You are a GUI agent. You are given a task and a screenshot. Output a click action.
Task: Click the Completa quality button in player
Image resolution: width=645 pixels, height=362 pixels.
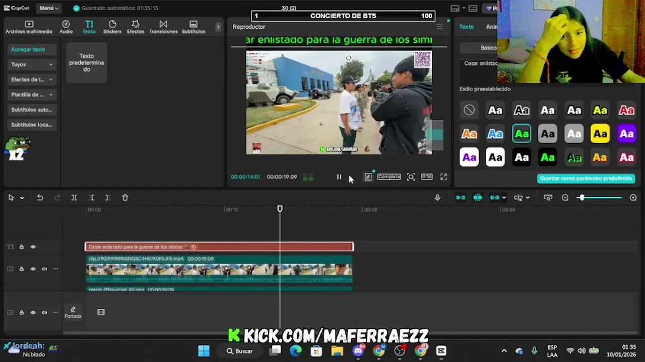(389, 177)
